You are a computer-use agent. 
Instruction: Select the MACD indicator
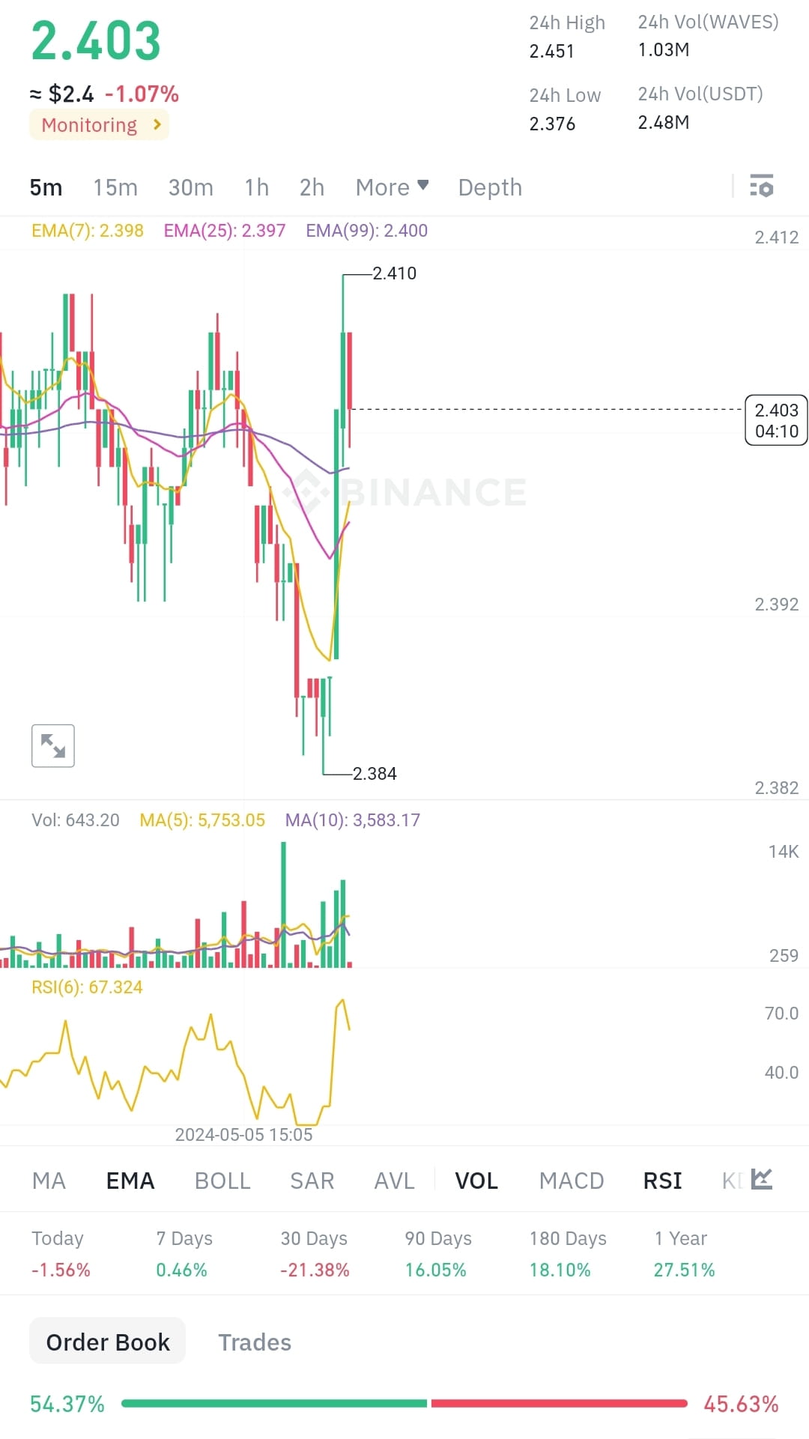(x=572, y=1181)
